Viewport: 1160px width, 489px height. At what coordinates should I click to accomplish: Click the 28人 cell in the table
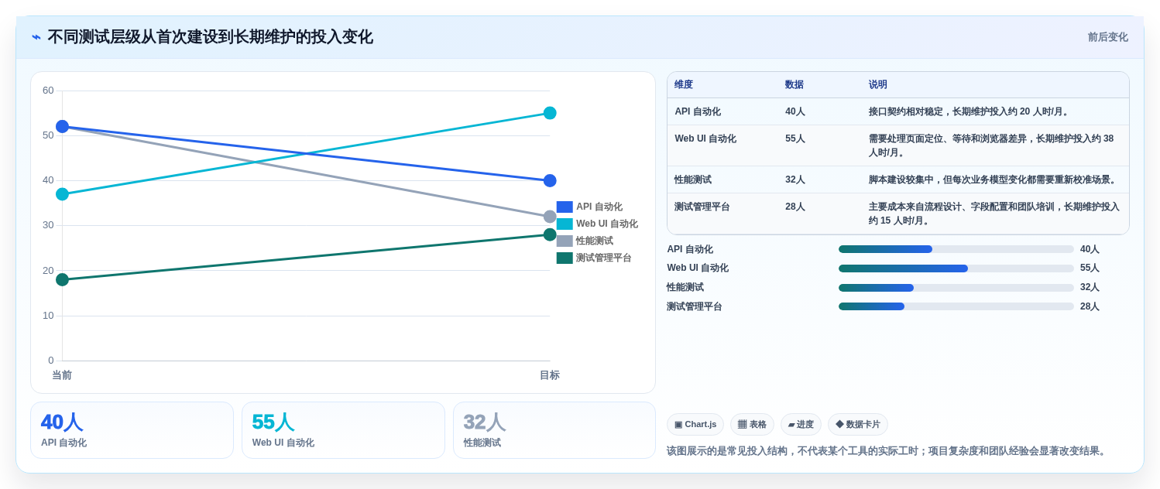click(795, 207)
